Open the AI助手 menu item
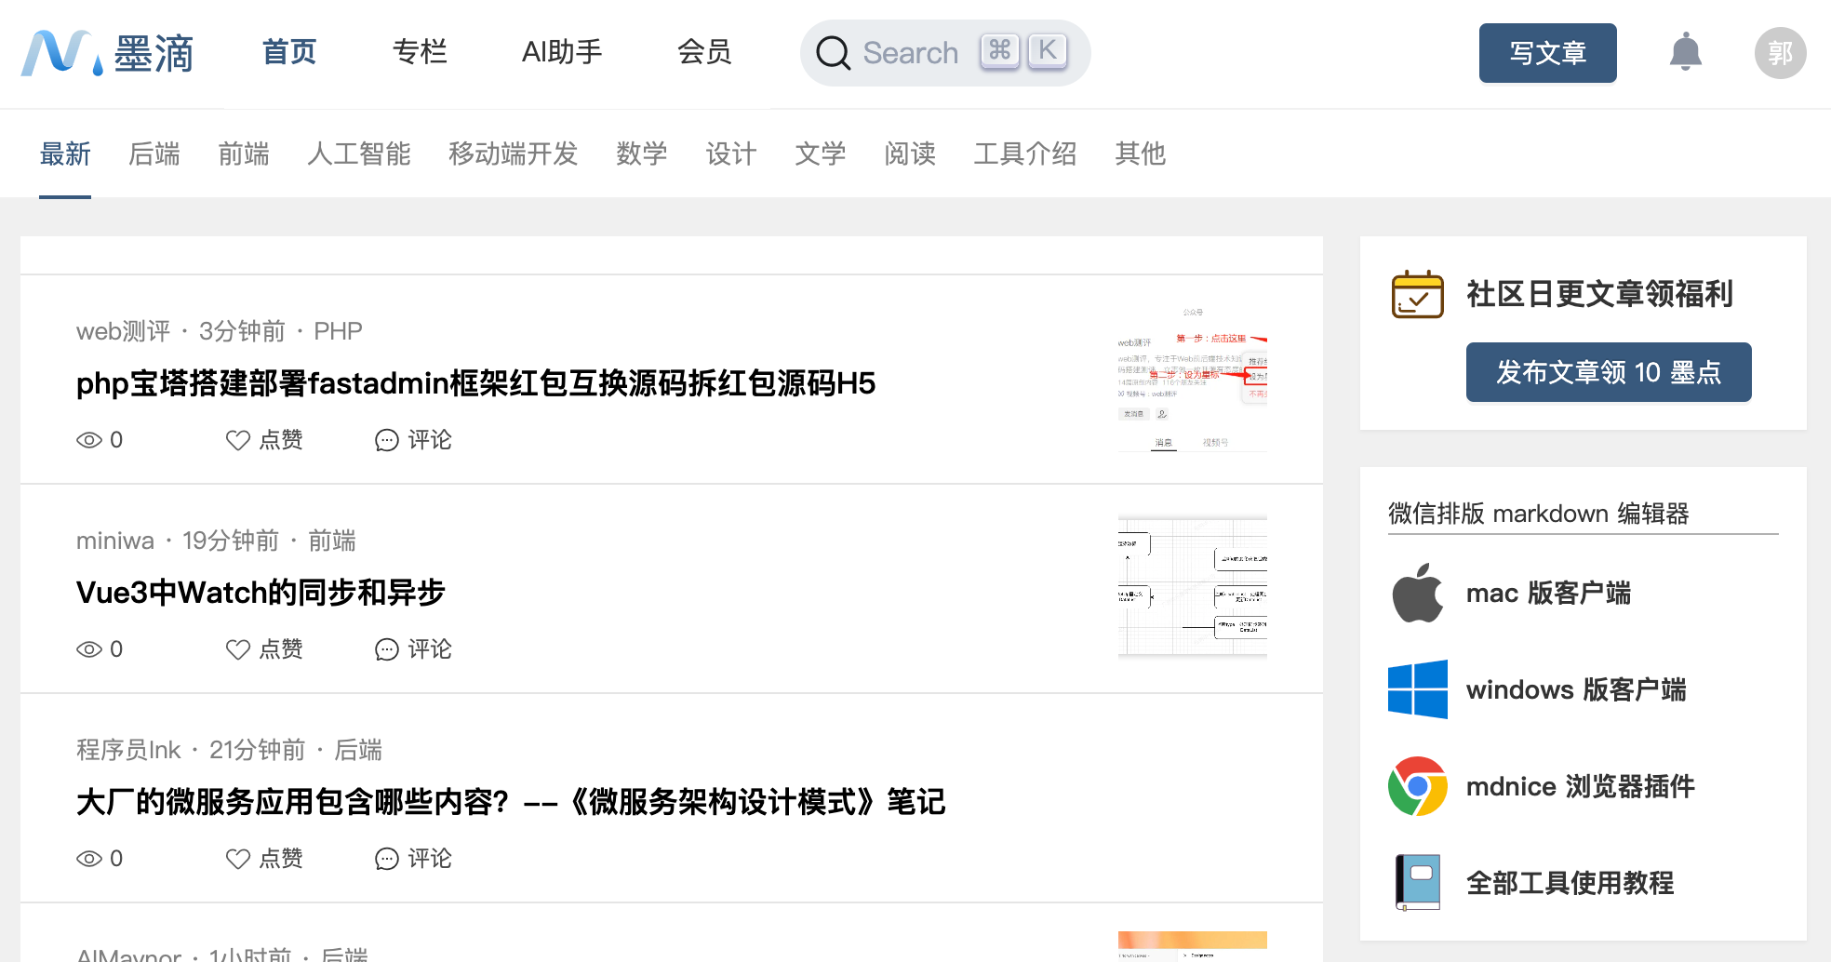The image size is (1831, 962). click(x=562, y=52)
